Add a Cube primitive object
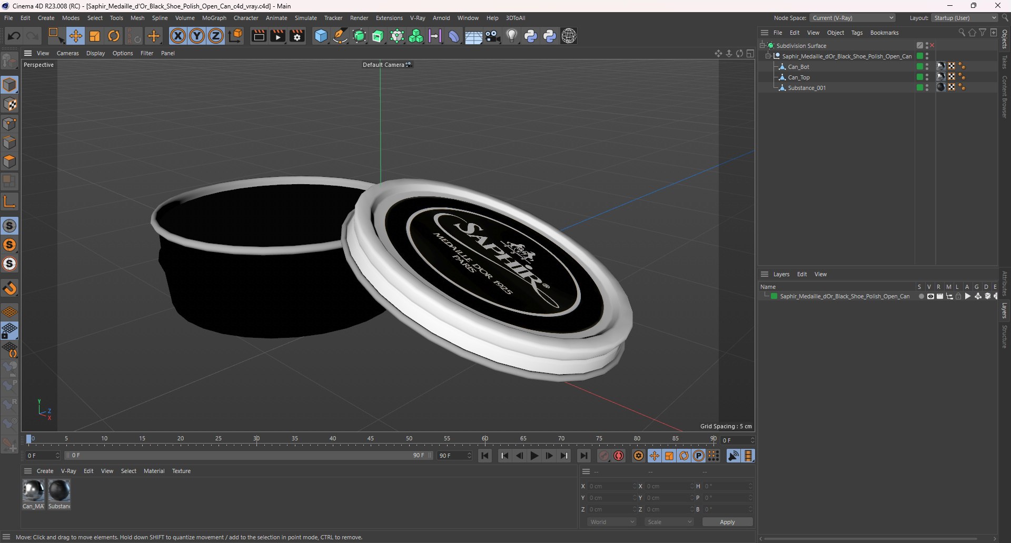The image size is (1011, 543). (x=321, y=36)
